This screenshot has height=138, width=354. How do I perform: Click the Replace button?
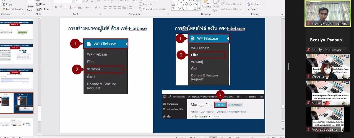point(253,4)
